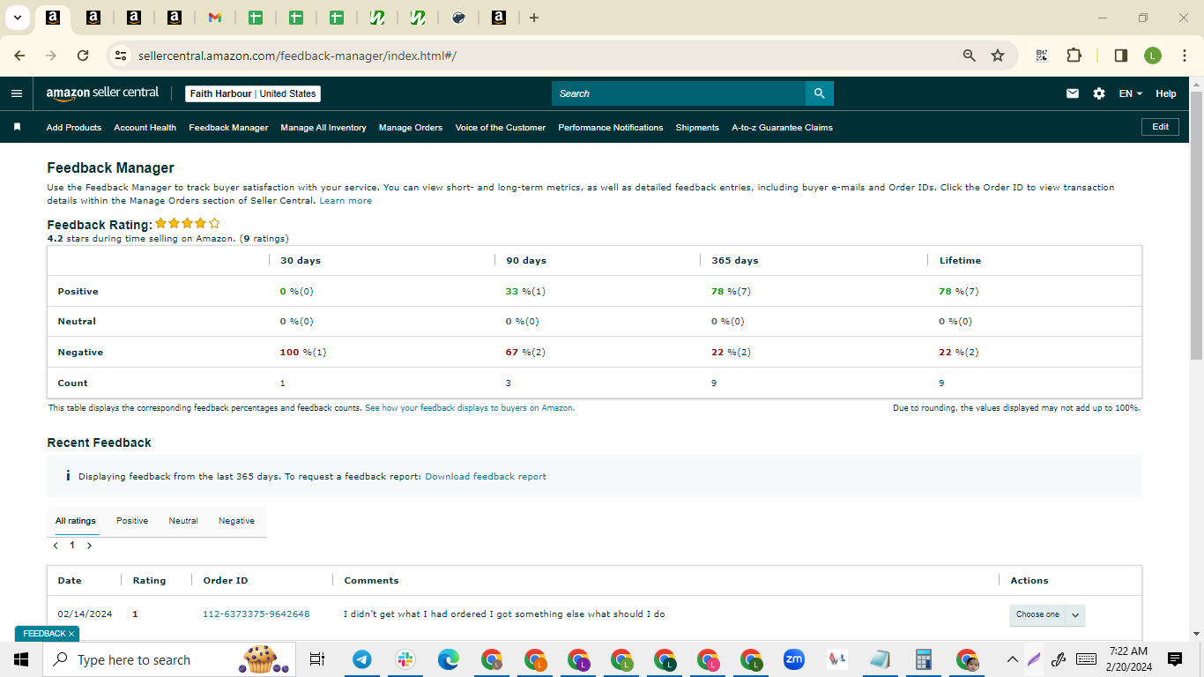Open A-to-z Guarantee Claims
The height and width of the screenshot is (677, 1204).
click(782, 128)
